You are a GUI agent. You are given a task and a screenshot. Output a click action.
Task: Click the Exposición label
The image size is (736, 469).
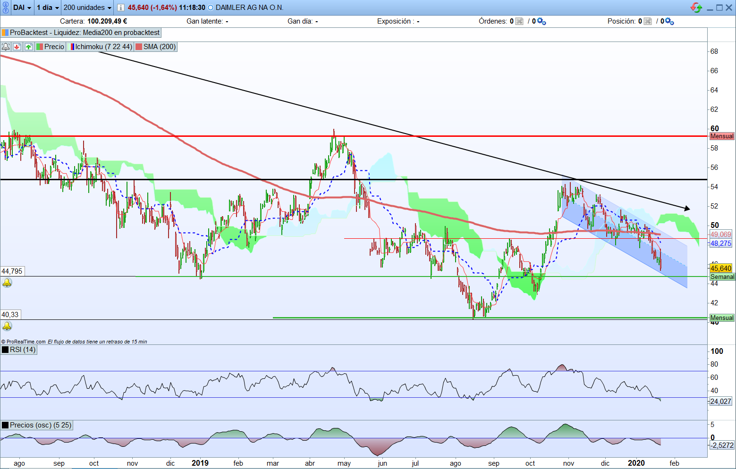(396, 21)
